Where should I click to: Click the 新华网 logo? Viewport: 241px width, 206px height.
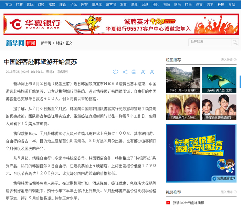(15, 43)
